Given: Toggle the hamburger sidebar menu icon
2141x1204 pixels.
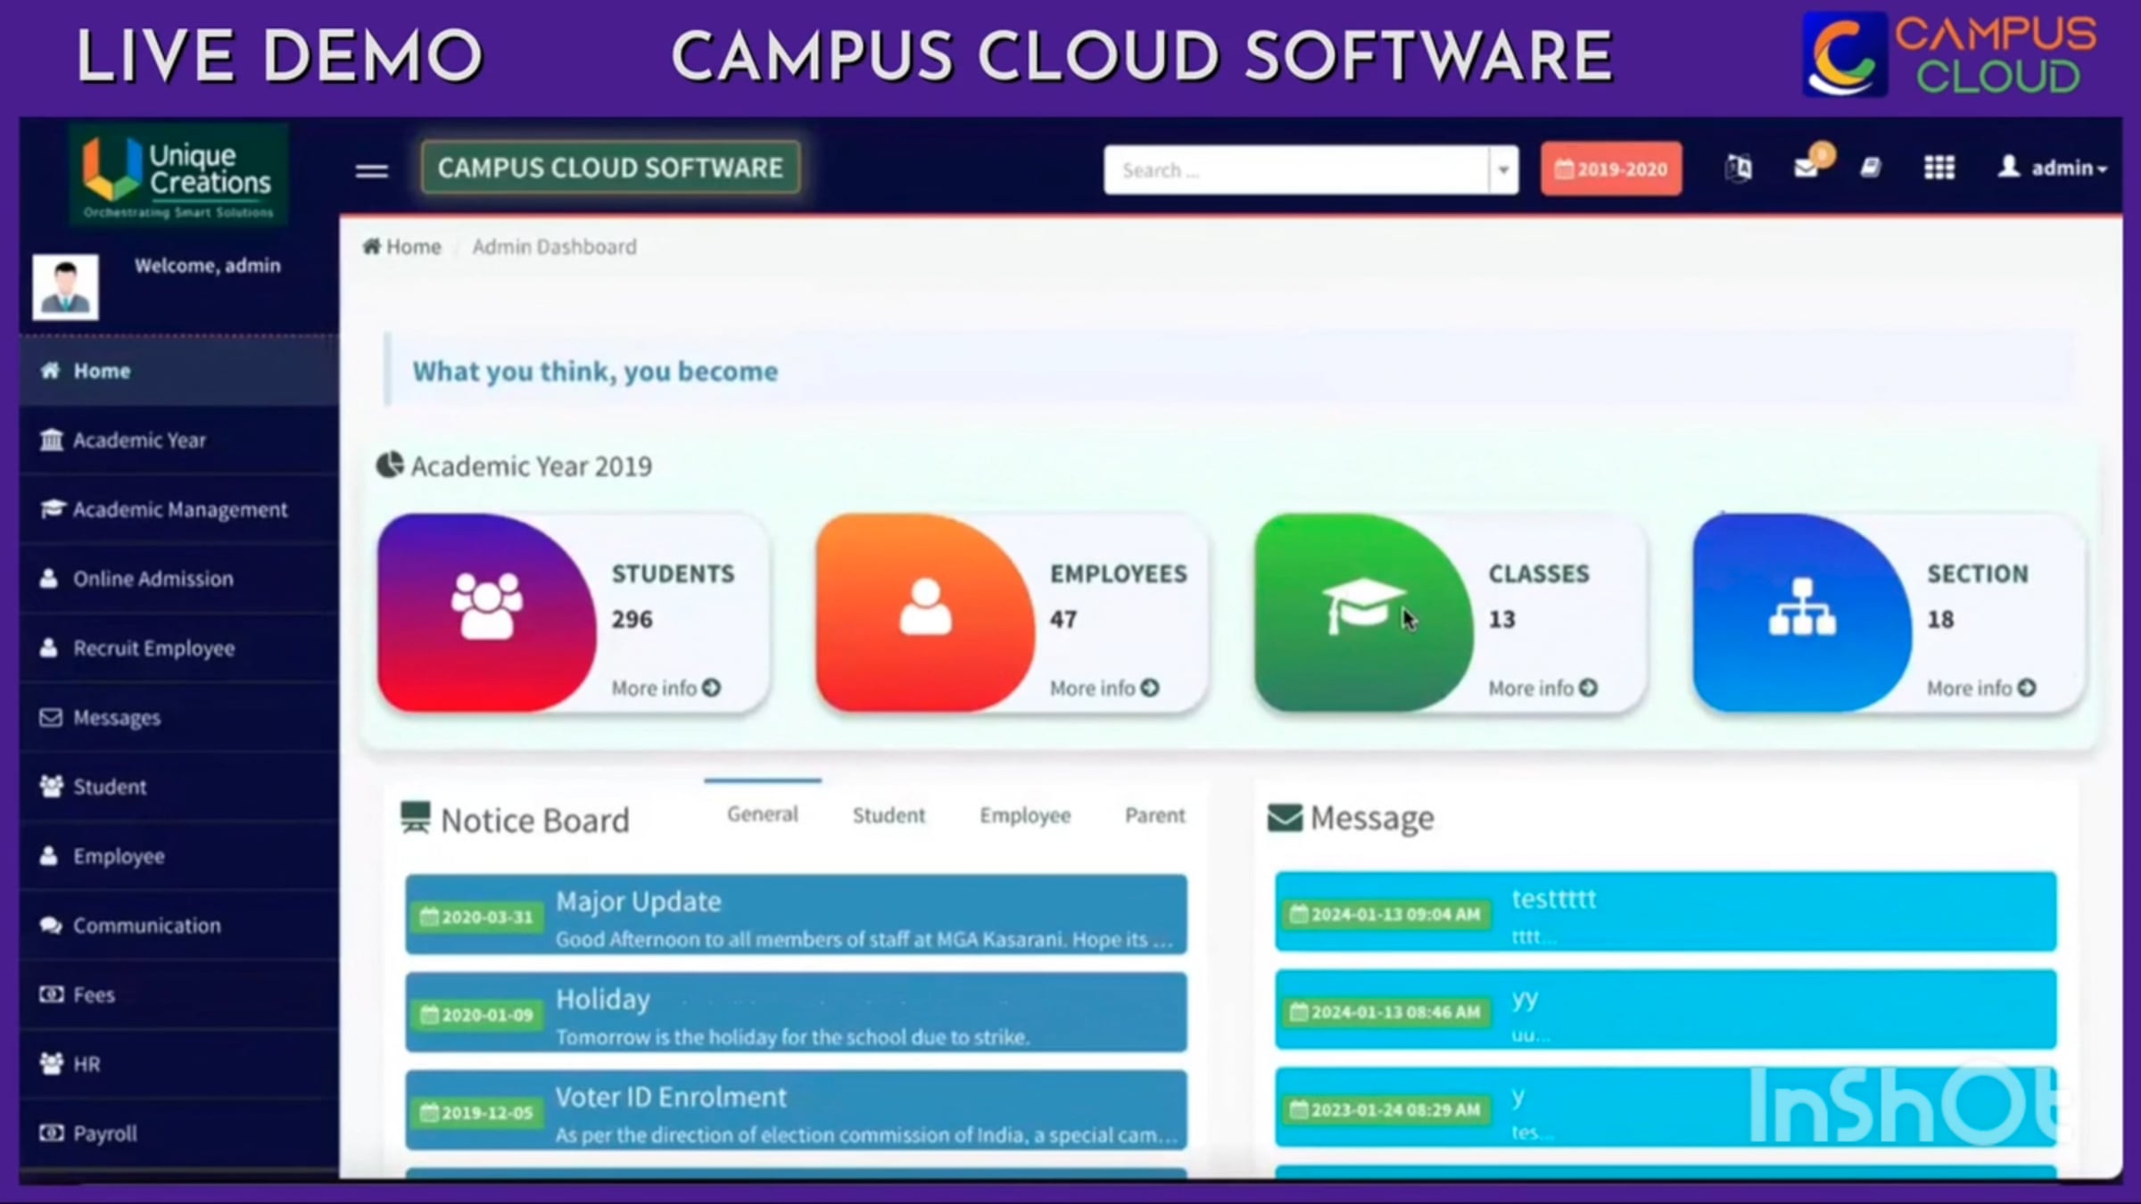Looking at the screenshot, I should [371, 169].
